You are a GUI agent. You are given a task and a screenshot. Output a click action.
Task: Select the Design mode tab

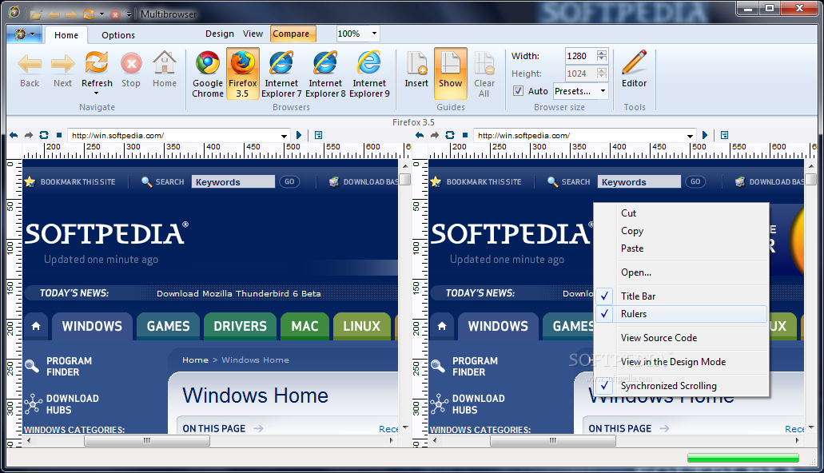point(220,34)
